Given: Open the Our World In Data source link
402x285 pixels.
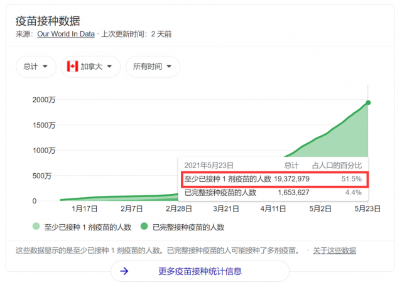Looking at the screenshot, I should [x=66, y=34].
